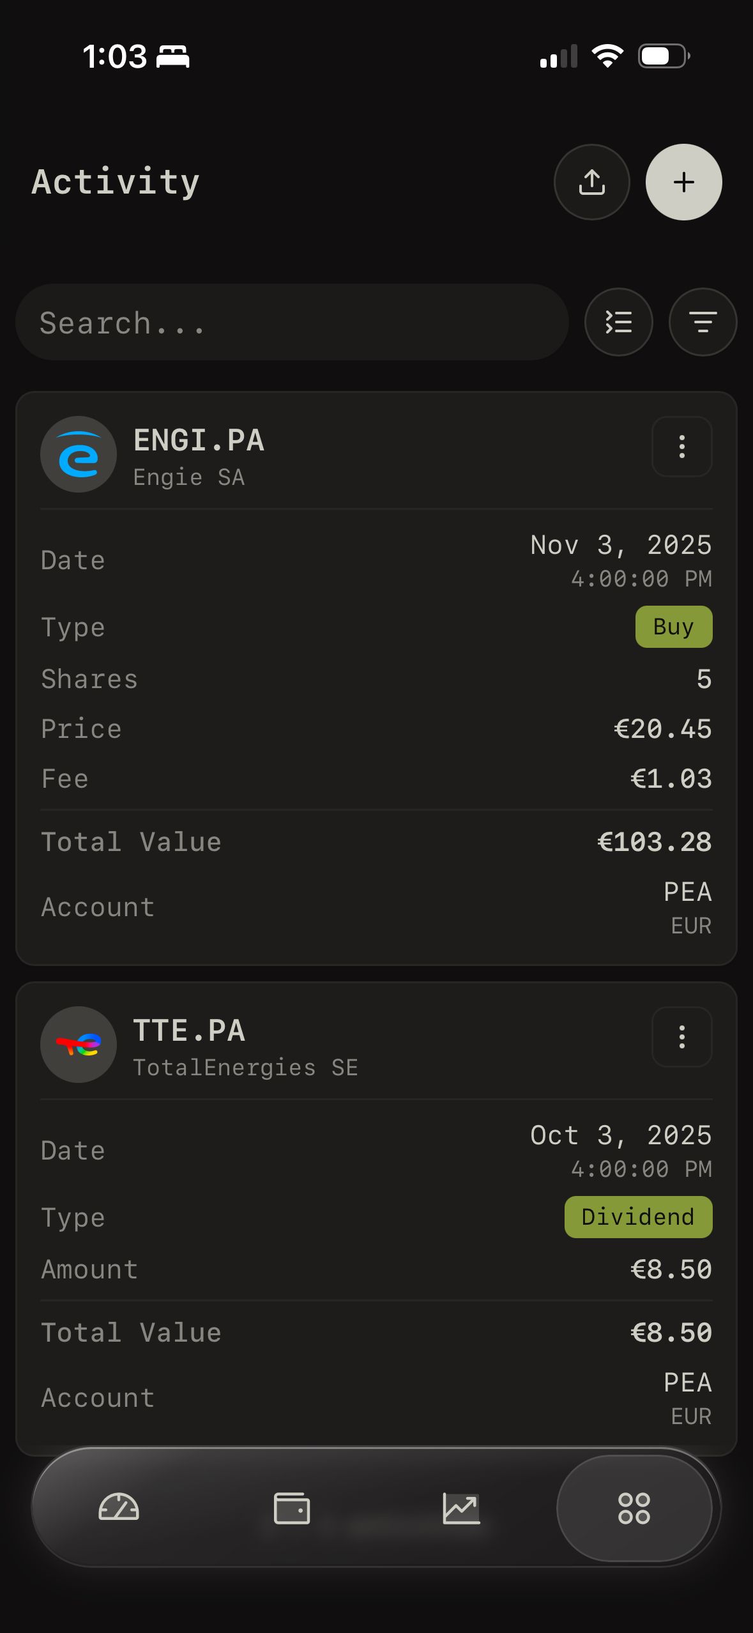The image size is (753, 1633).
Task: Open the TTE.PA three-dot options menu
Action: [681, 1037]
